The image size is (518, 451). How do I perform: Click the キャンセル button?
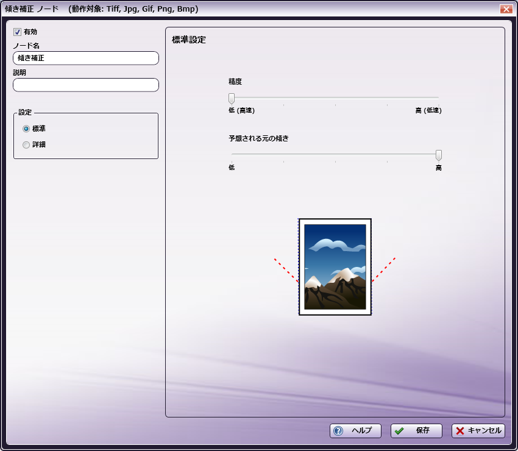[x=478, y=431]
